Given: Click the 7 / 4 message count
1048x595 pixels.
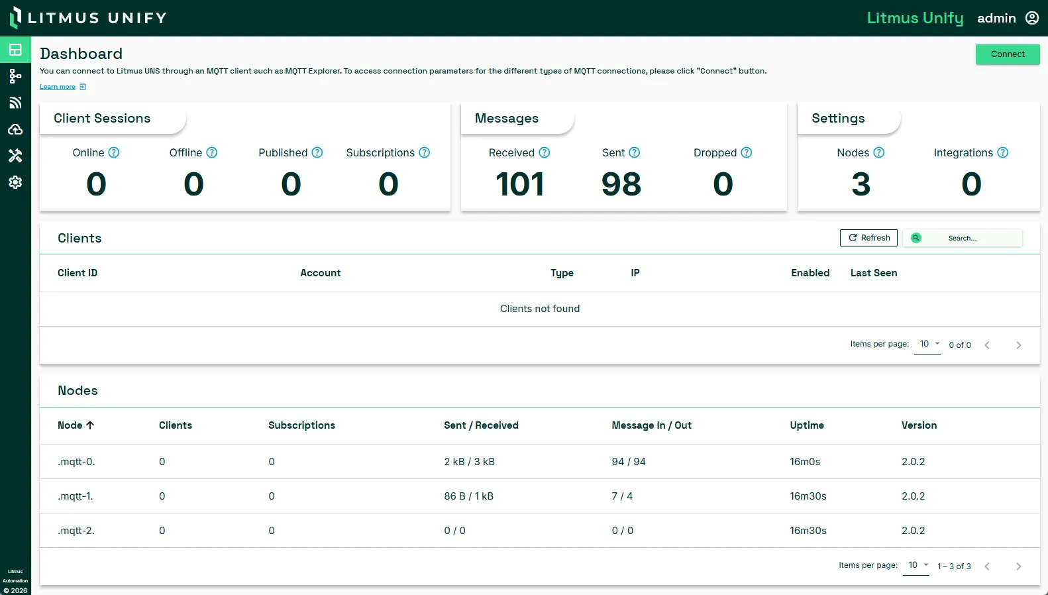Looking at the screenshot, I should pyautogui.click(x=622, y=496).
